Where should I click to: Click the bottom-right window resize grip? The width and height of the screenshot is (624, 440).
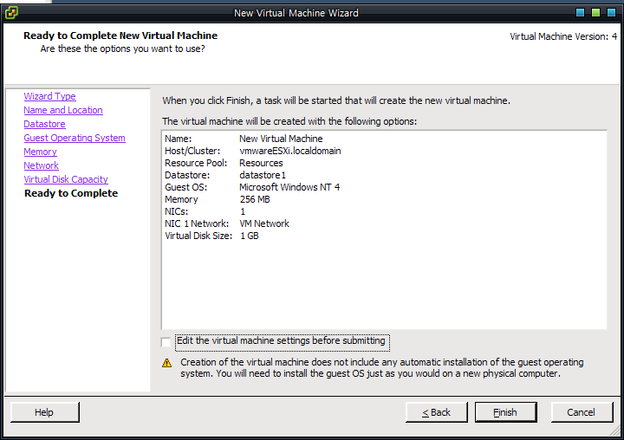tap(614, 430)
